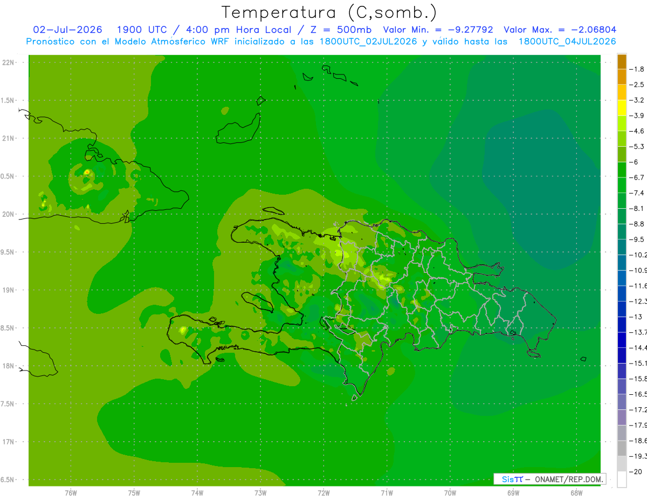Click the 'Temperatura (C,somb.)' chart title
This screenshot has height=500, width=647.
329,12
